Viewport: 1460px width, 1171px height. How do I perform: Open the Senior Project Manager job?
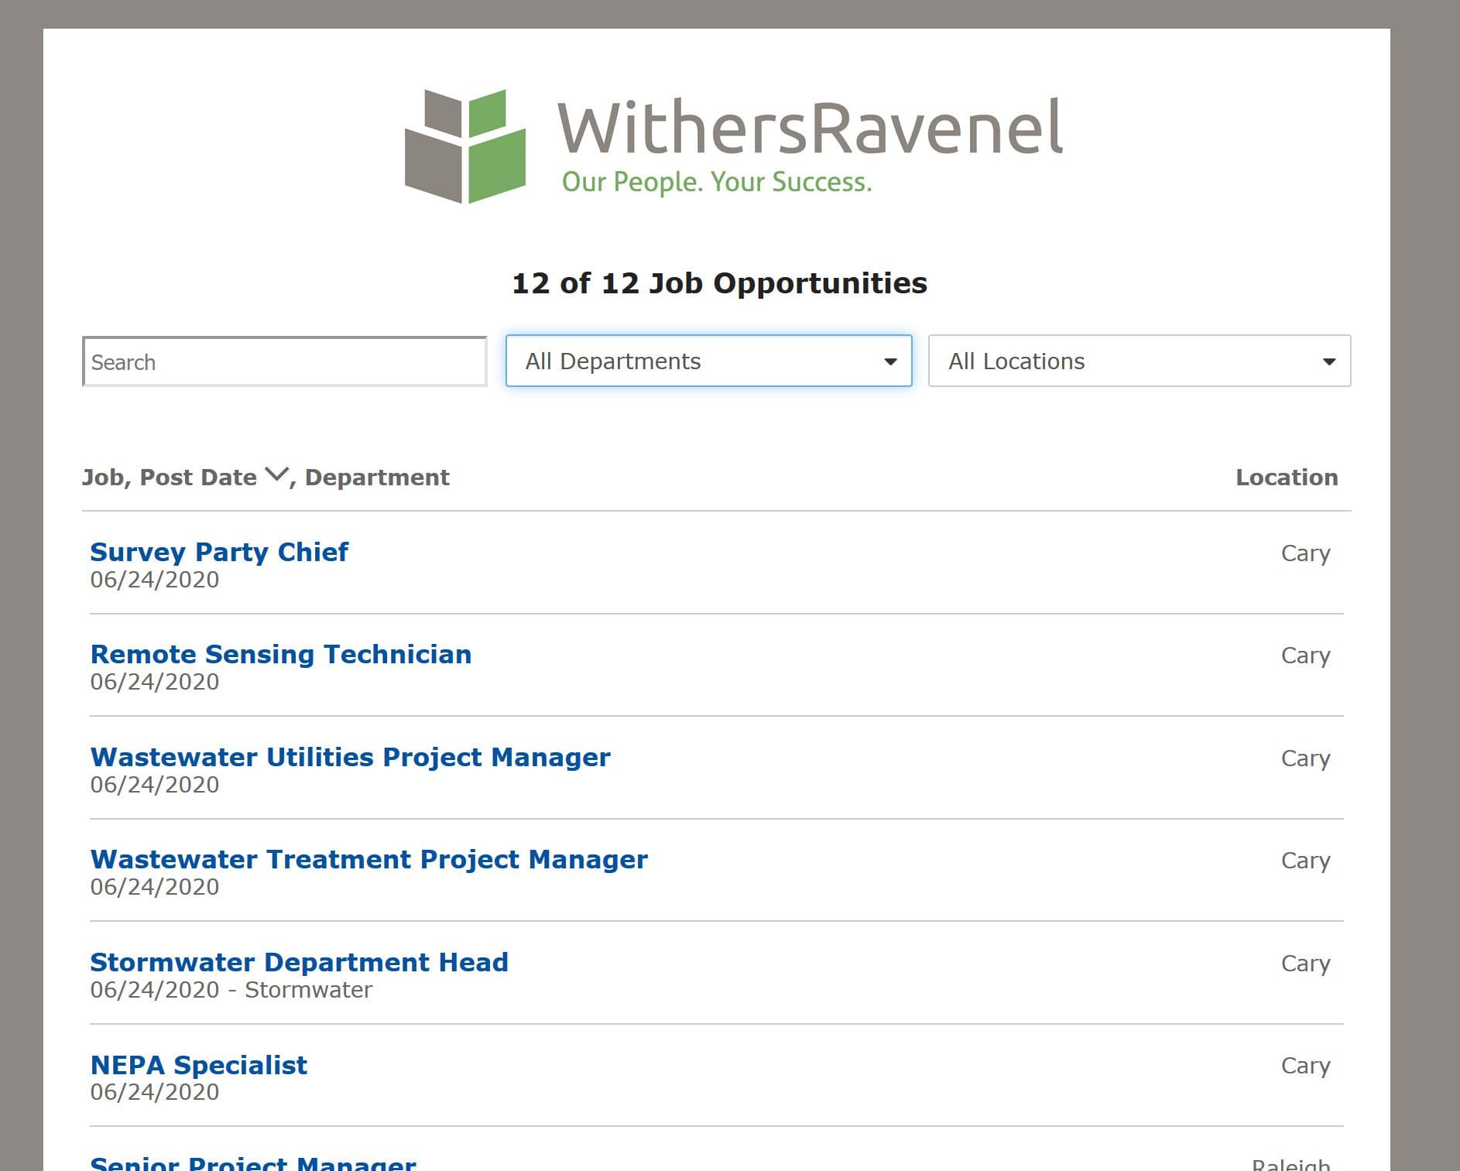253,1162
